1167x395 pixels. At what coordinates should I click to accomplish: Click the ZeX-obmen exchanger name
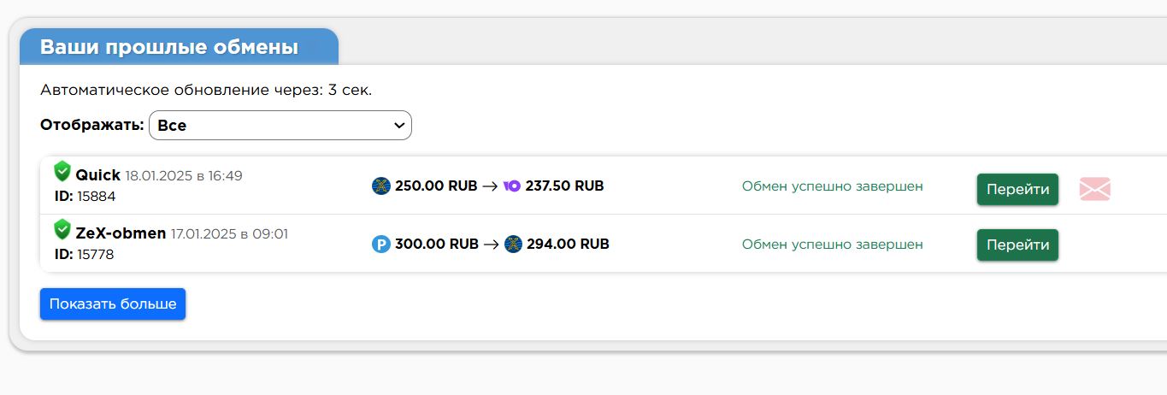(x=121, y=233)
